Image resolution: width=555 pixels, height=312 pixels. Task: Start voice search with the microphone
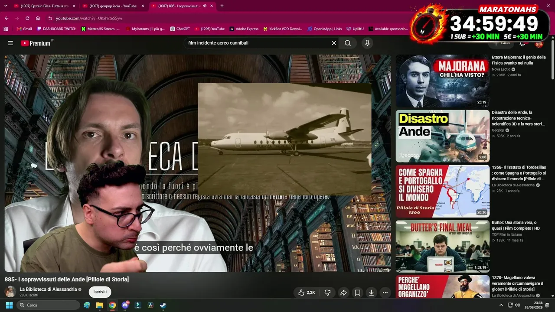point(367,43)
